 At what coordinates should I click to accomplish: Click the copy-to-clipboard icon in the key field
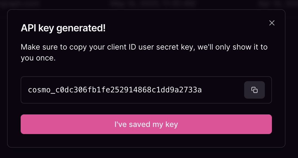tap(254, 90)
